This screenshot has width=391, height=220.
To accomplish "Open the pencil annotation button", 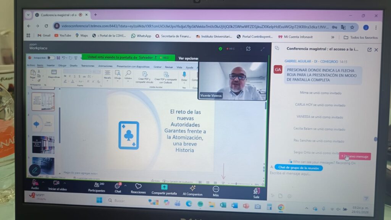I will coord(34,170).
